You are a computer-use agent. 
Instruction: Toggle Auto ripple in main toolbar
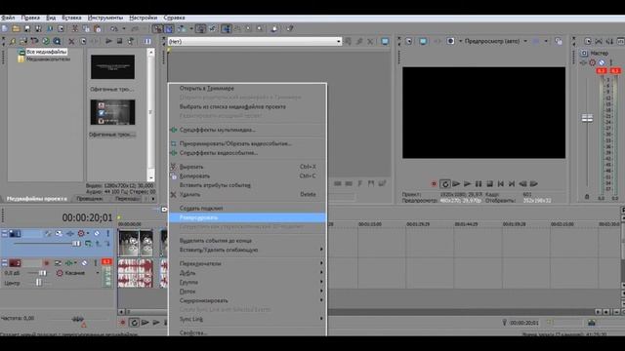point(182,28)
